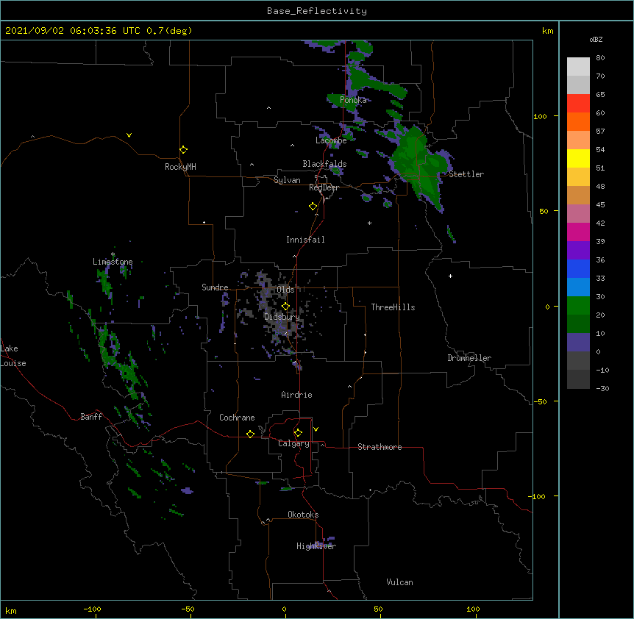Click the 65 value in the dBZ legend
The height and width of the screenshot is (619, 634).
click(600, 94)
